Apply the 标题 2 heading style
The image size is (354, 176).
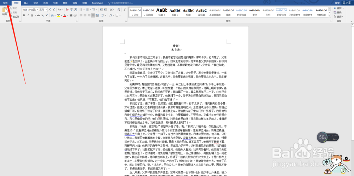coord(175,12)
